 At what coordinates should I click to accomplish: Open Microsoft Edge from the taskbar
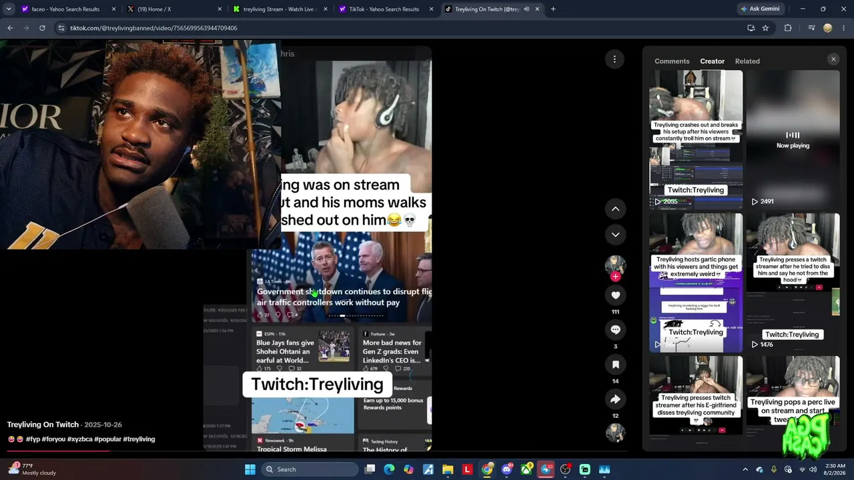pyautogui.click(x=389, y=469)
